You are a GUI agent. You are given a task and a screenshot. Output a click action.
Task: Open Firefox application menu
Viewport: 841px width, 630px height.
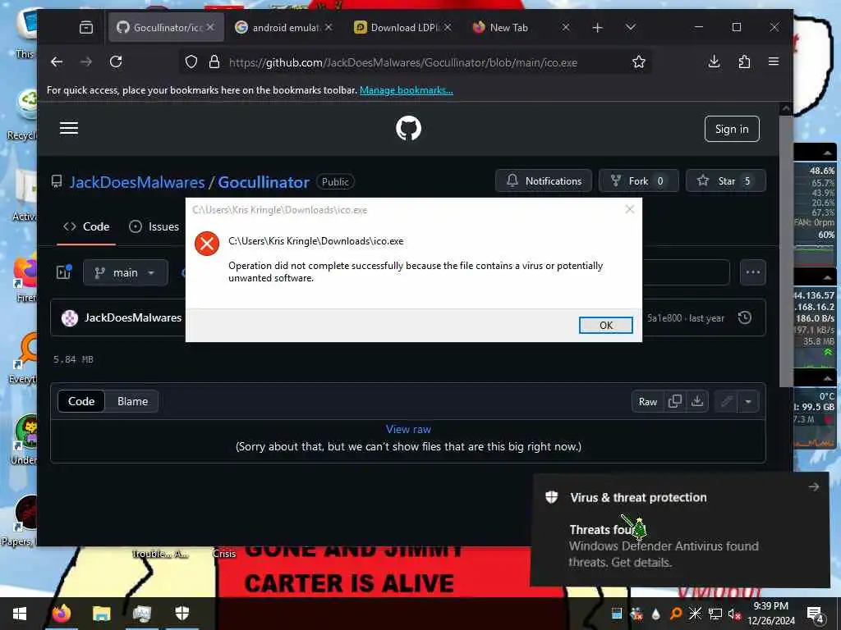774,62
